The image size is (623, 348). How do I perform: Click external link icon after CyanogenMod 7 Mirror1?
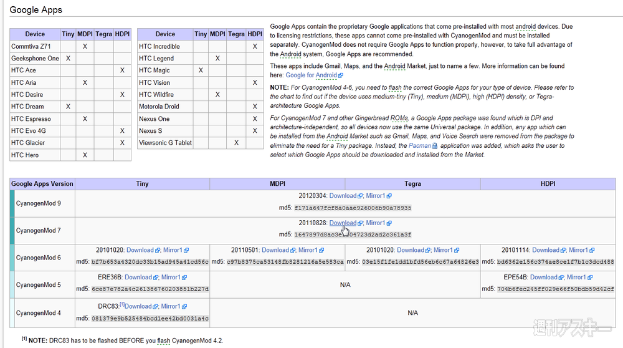click(389, 223)
